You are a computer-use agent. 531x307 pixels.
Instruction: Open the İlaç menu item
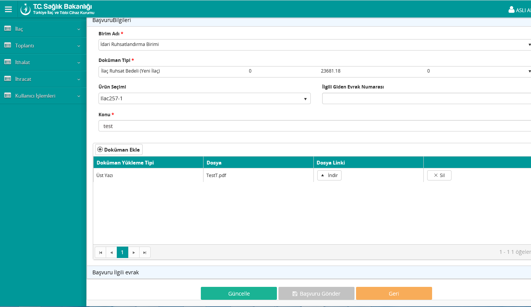coord(43,29)
